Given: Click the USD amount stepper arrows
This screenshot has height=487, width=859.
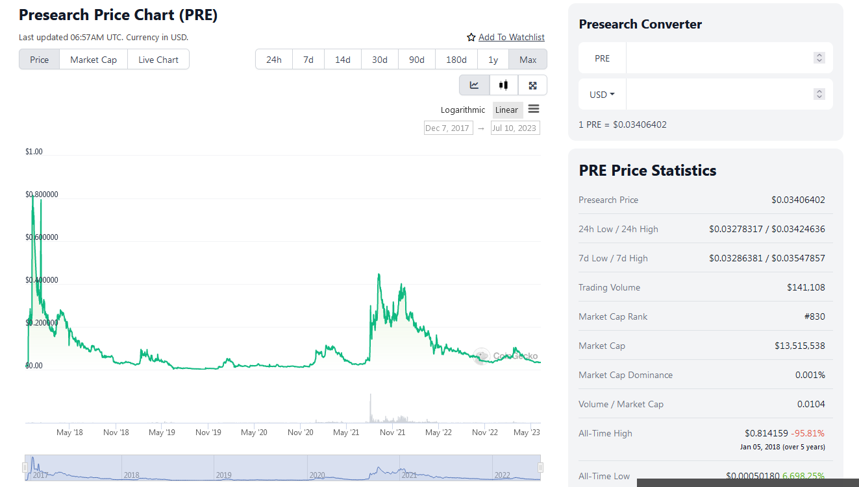Looking at the screenshot, I should pyautogui.click(x=819, y=95).
